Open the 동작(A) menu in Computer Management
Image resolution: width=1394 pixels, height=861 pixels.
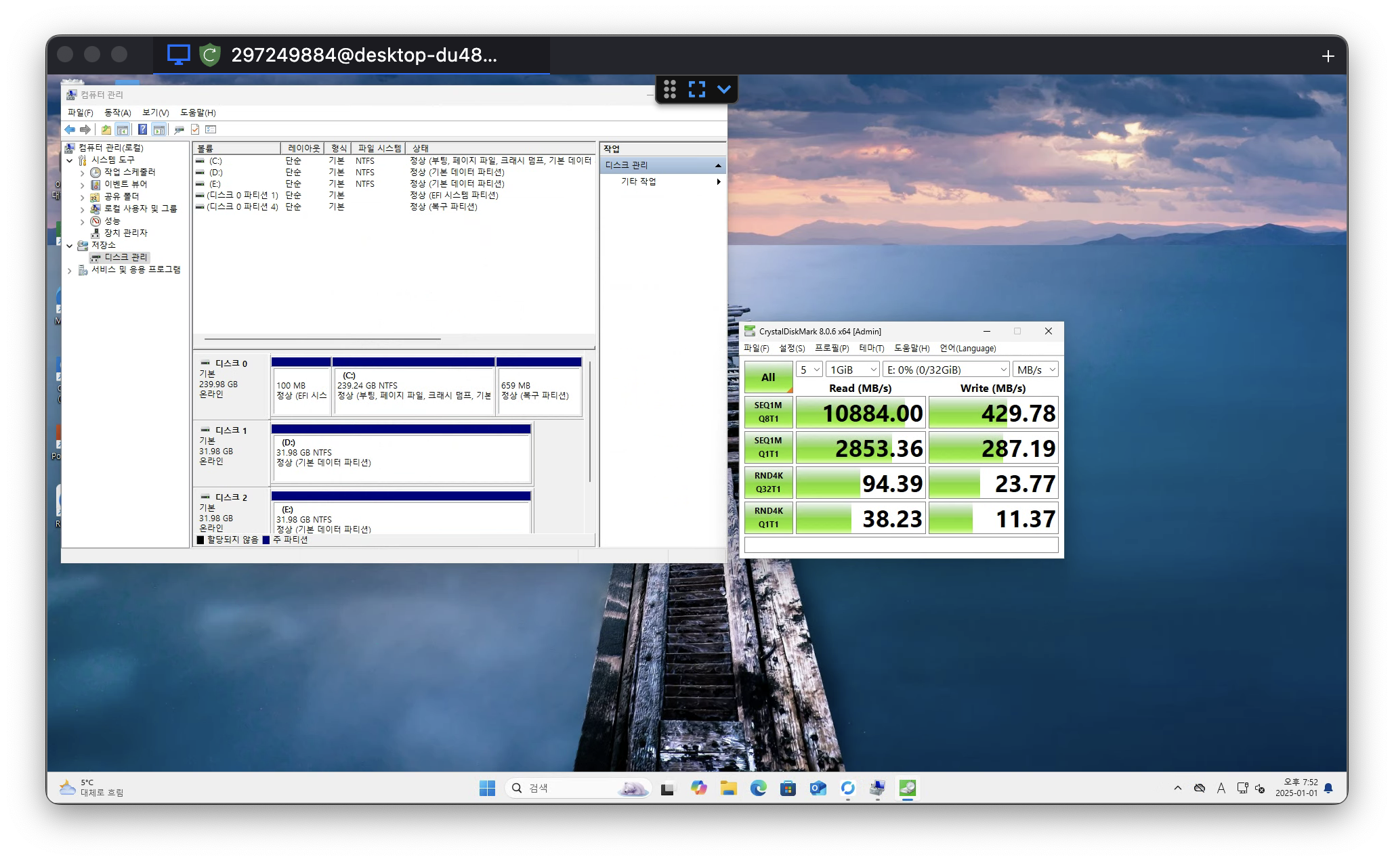pos(117,112)
